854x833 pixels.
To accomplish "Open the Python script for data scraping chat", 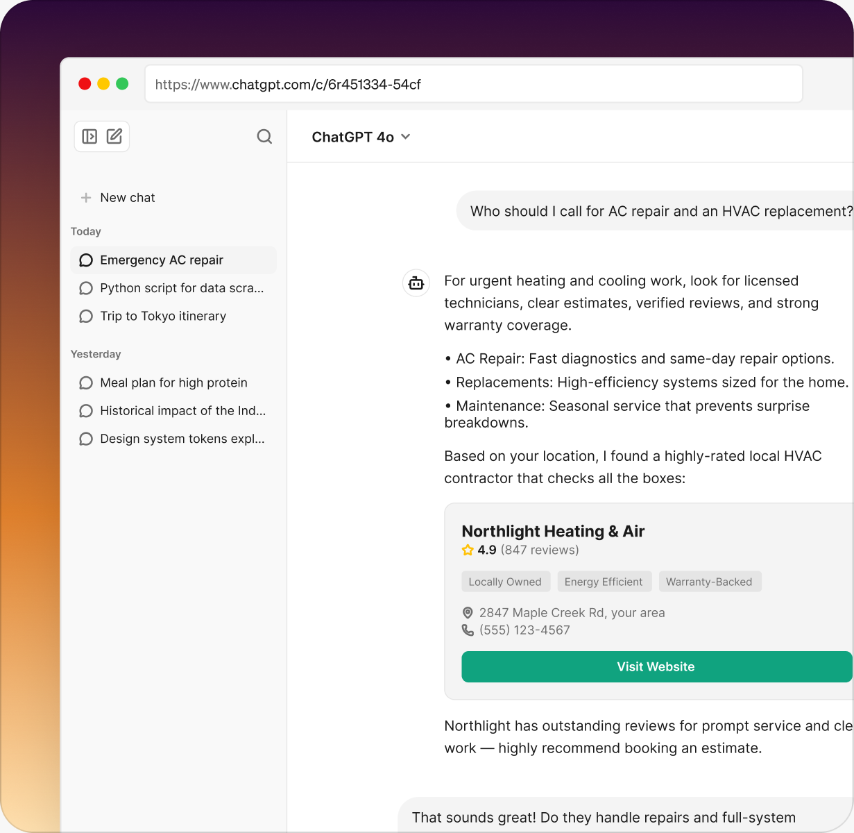I will [x=173, y=288].
